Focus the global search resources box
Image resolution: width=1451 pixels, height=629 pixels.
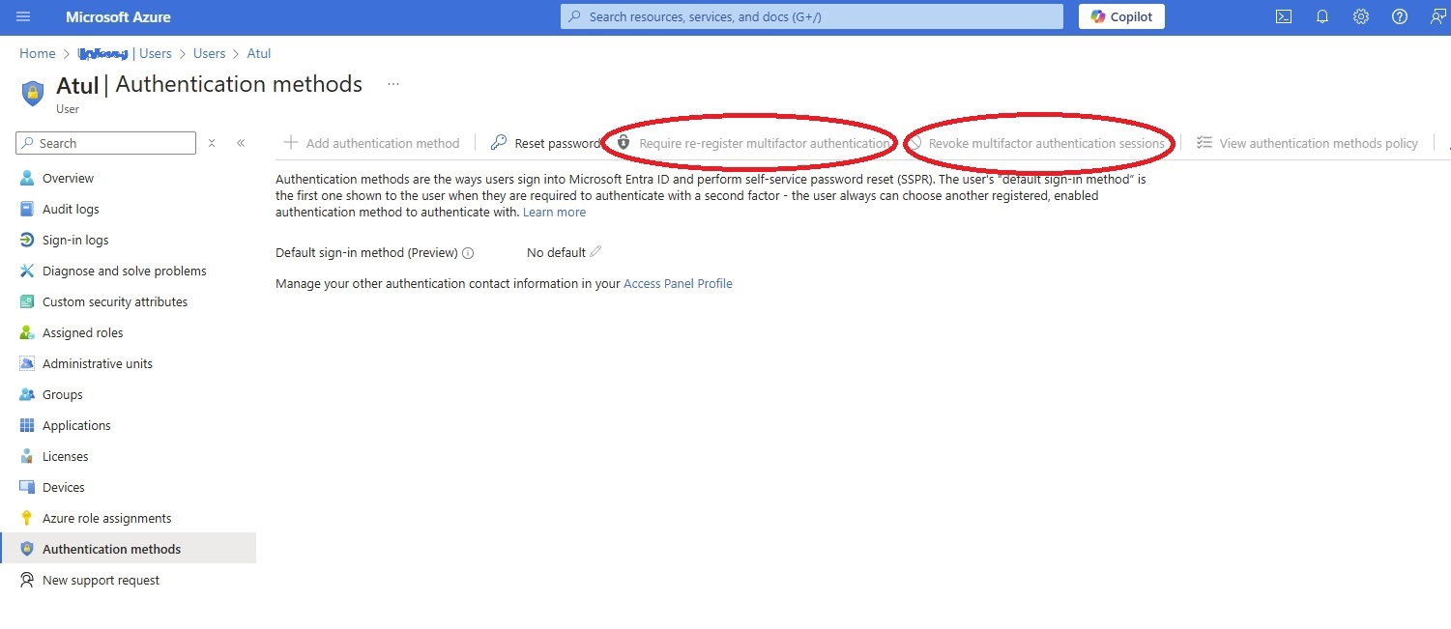(812, 16)
